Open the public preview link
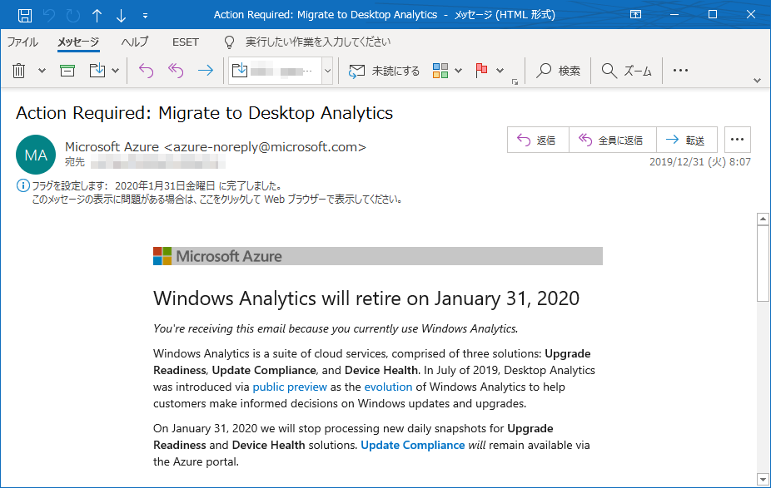The width and height of the screenshot is (771, 488). [290, 387]
